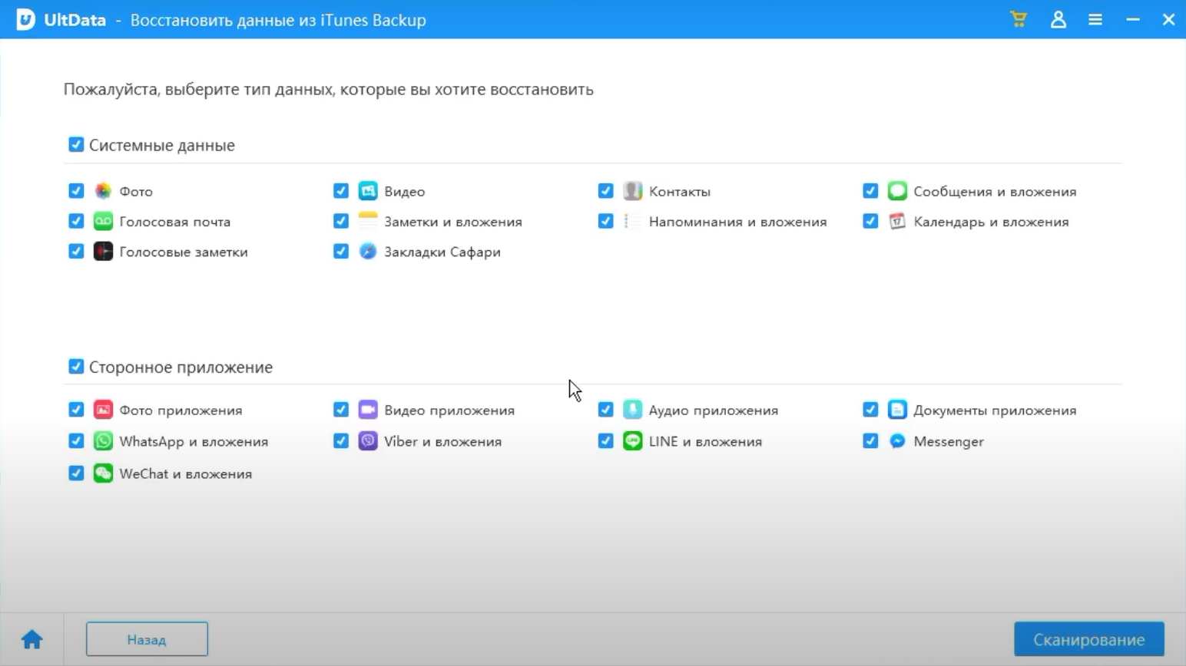Image resolution: width=1186 pixels, height=666 pixels.
Task: Click the Messenger label
Action: (949, 441)
